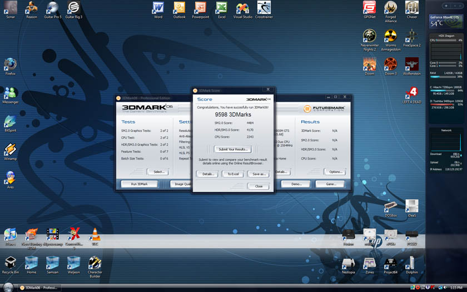467x292 pixels.
Task: Open the Guitar Pro 5 icon
Action: [53, 9]
